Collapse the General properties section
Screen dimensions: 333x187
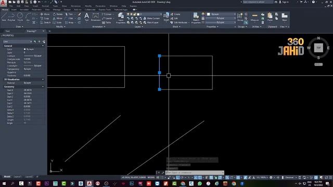click(43, 46)
